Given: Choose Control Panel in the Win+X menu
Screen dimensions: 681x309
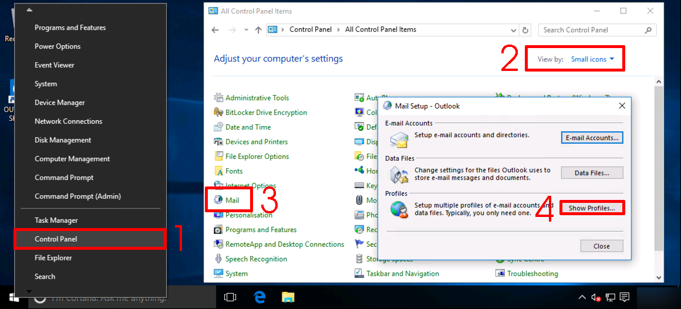Looking at the screenshot, I should point(90,239).
